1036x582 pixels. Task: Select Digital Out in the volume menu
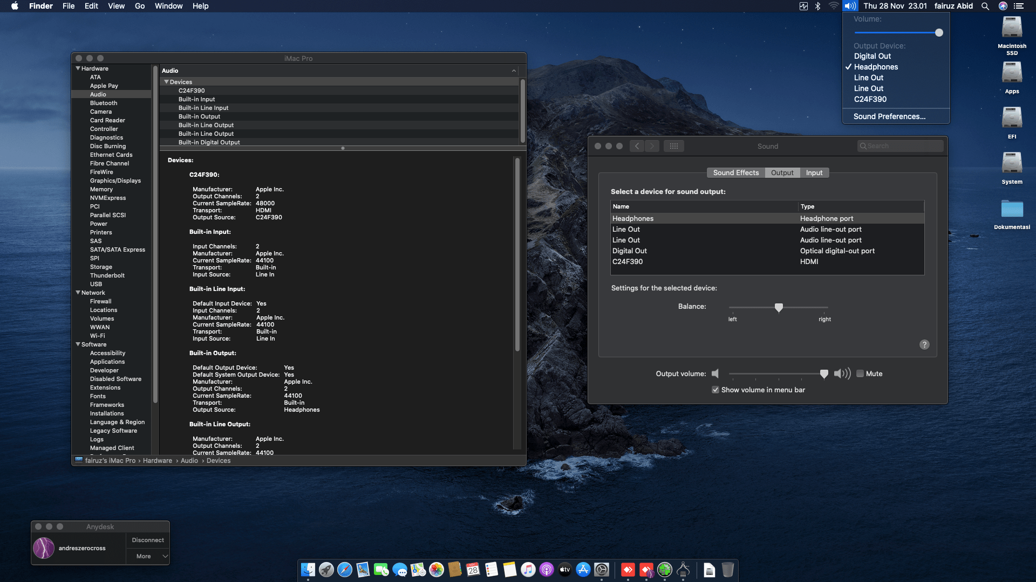point(872,56)
